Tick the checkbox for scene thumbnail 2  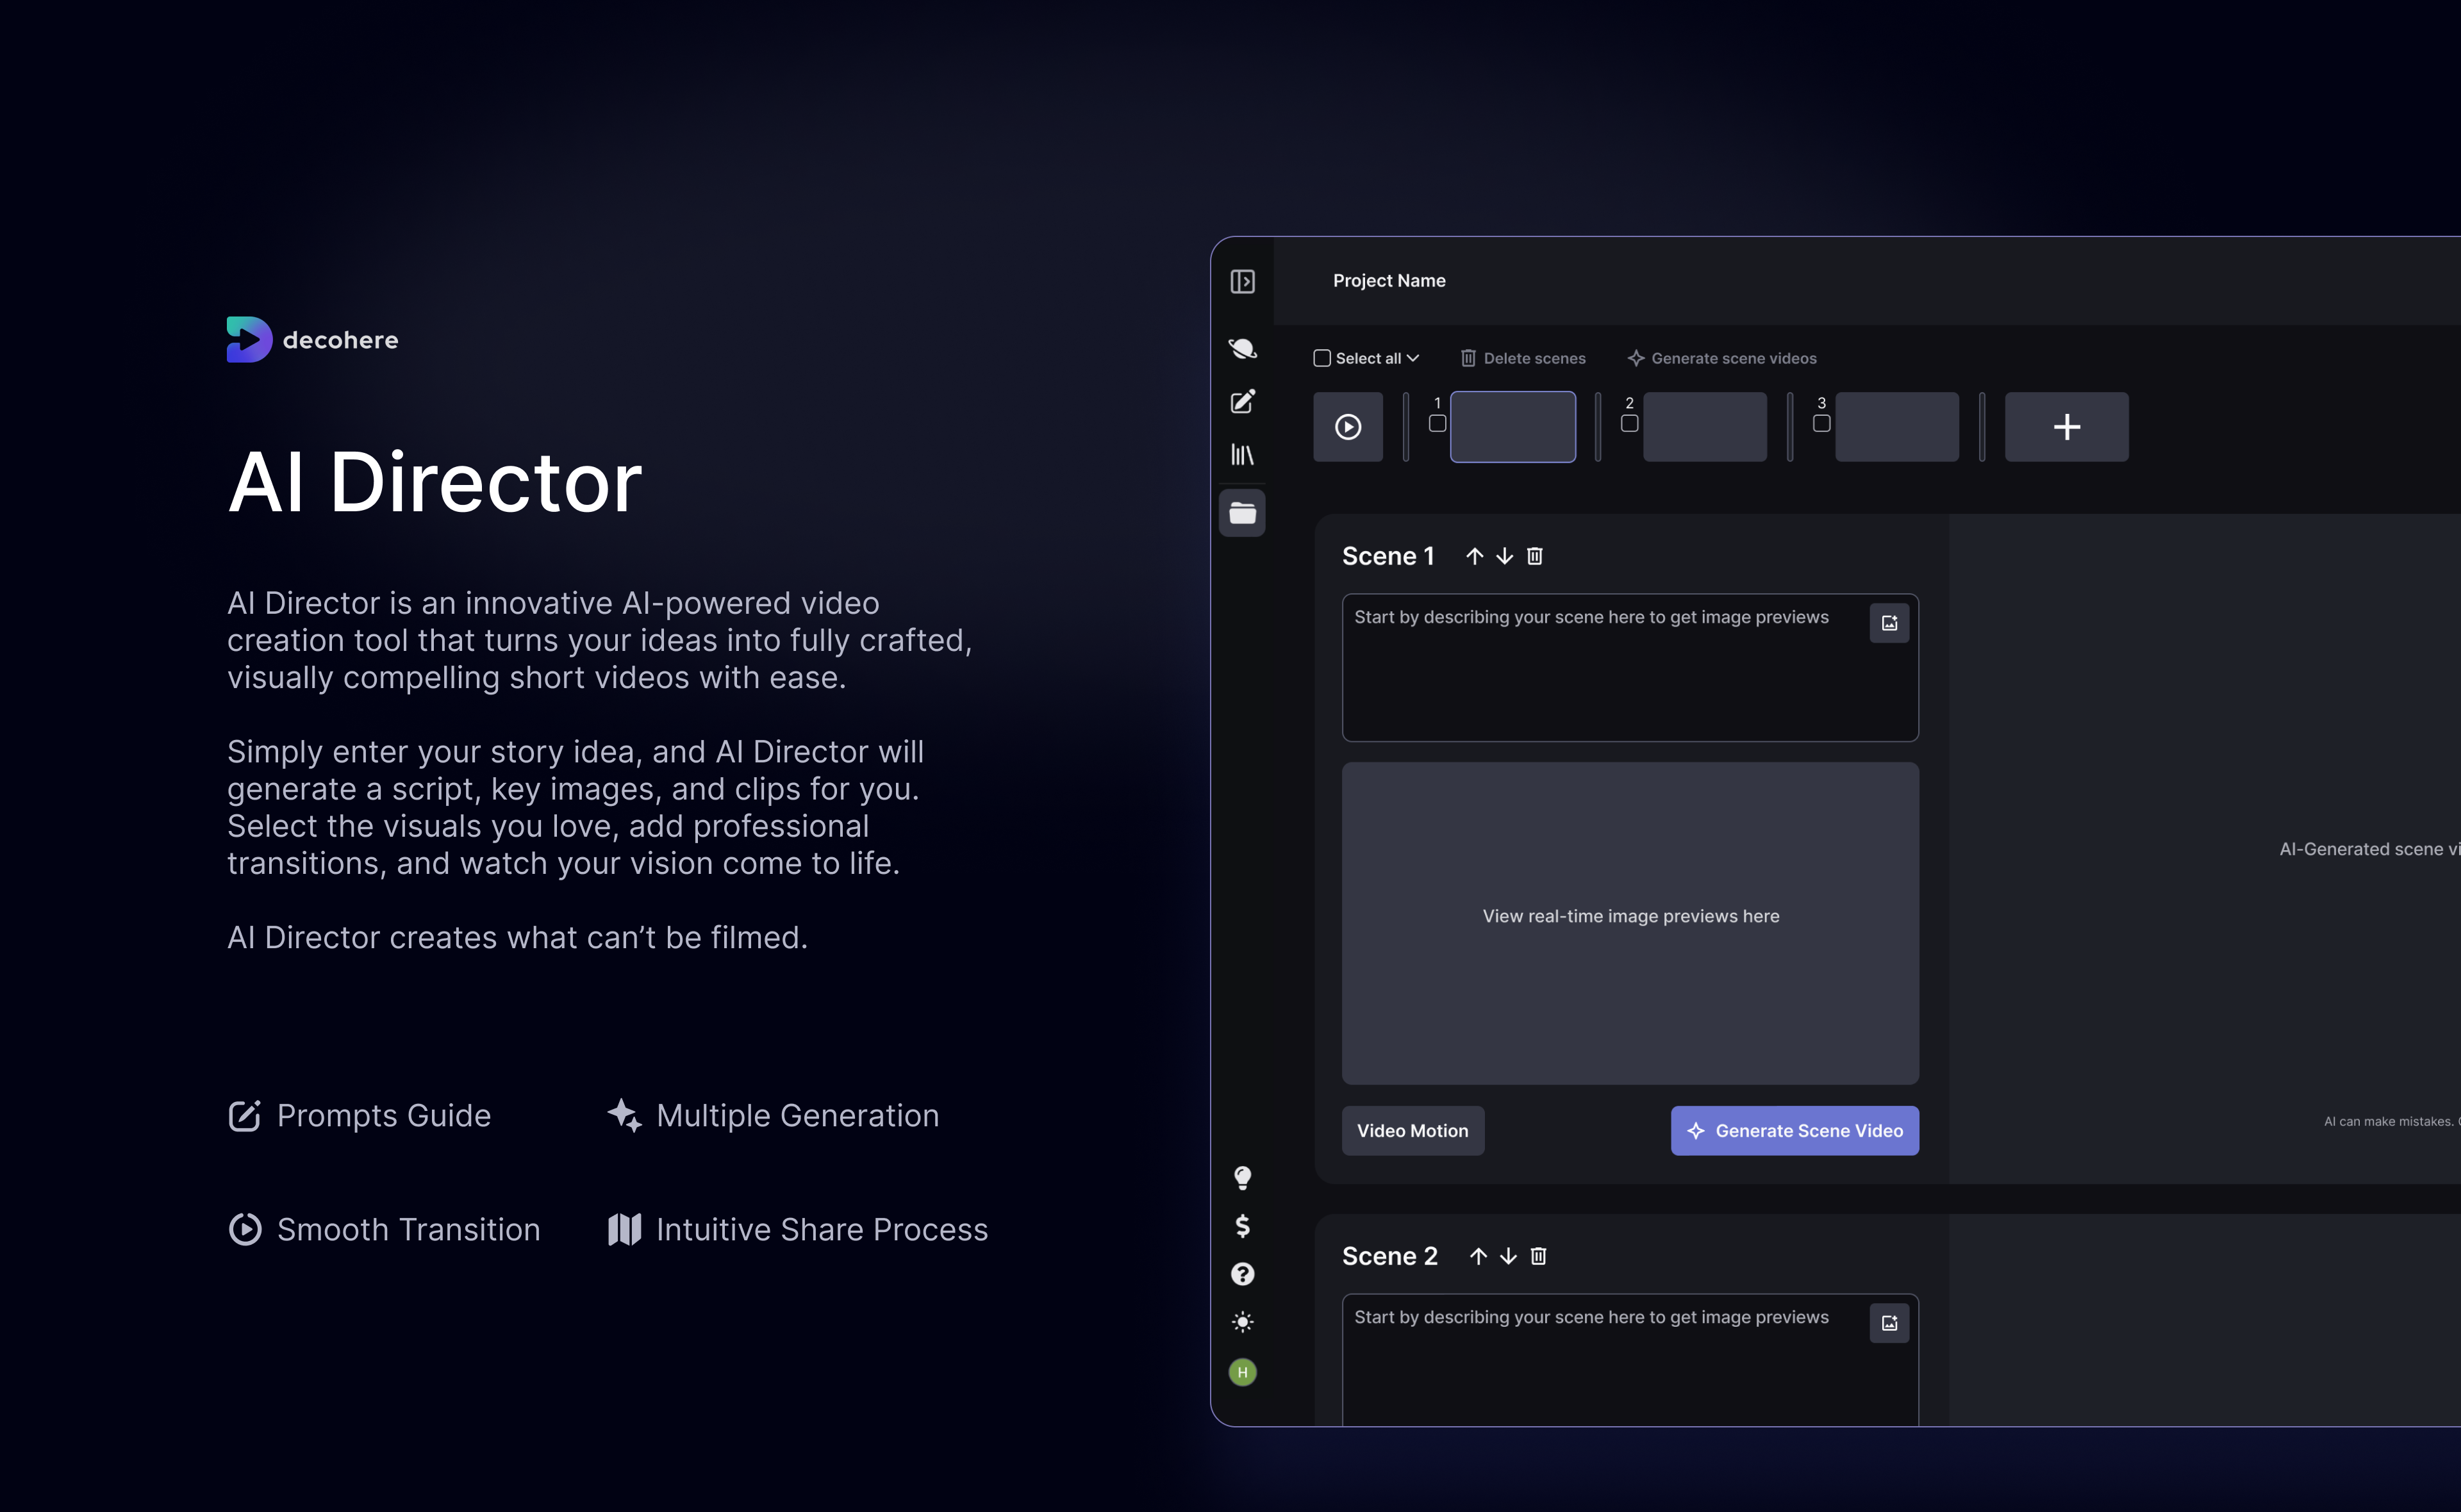coord(1629,424)
